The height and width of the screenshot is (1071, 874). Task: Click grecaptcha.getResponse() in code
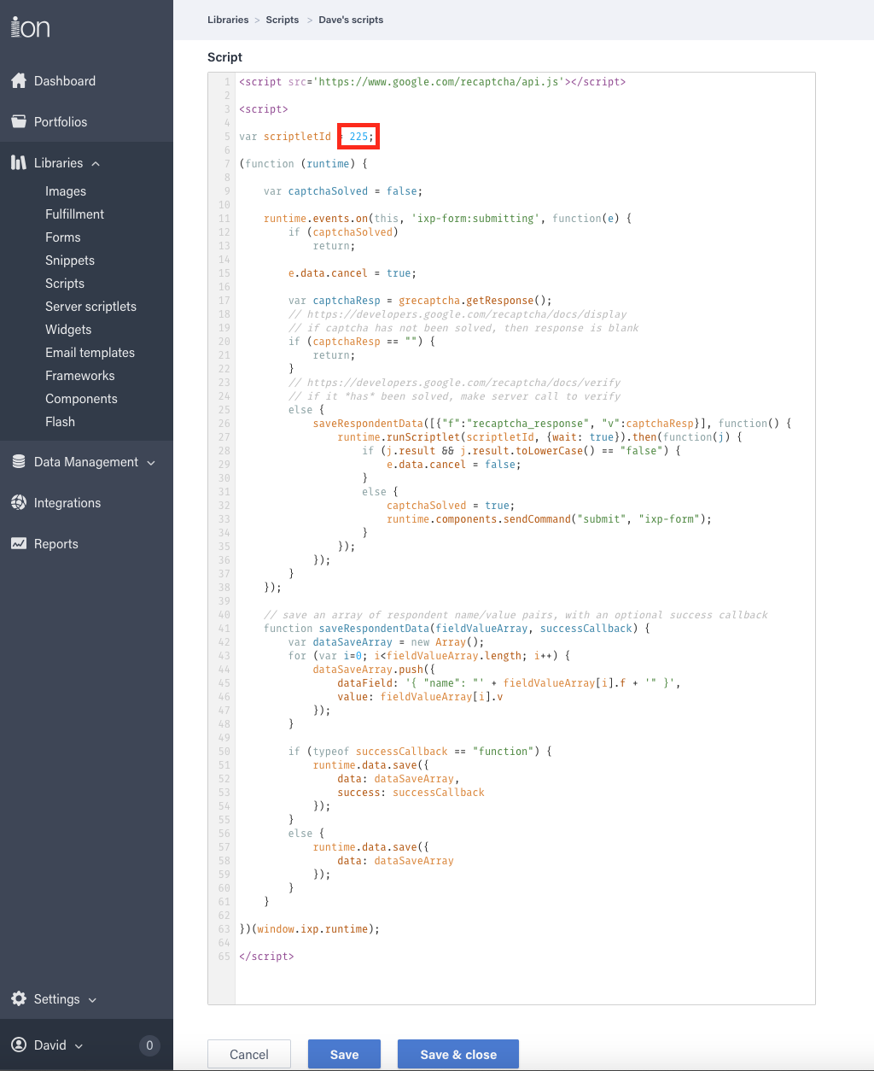point(475,301)
